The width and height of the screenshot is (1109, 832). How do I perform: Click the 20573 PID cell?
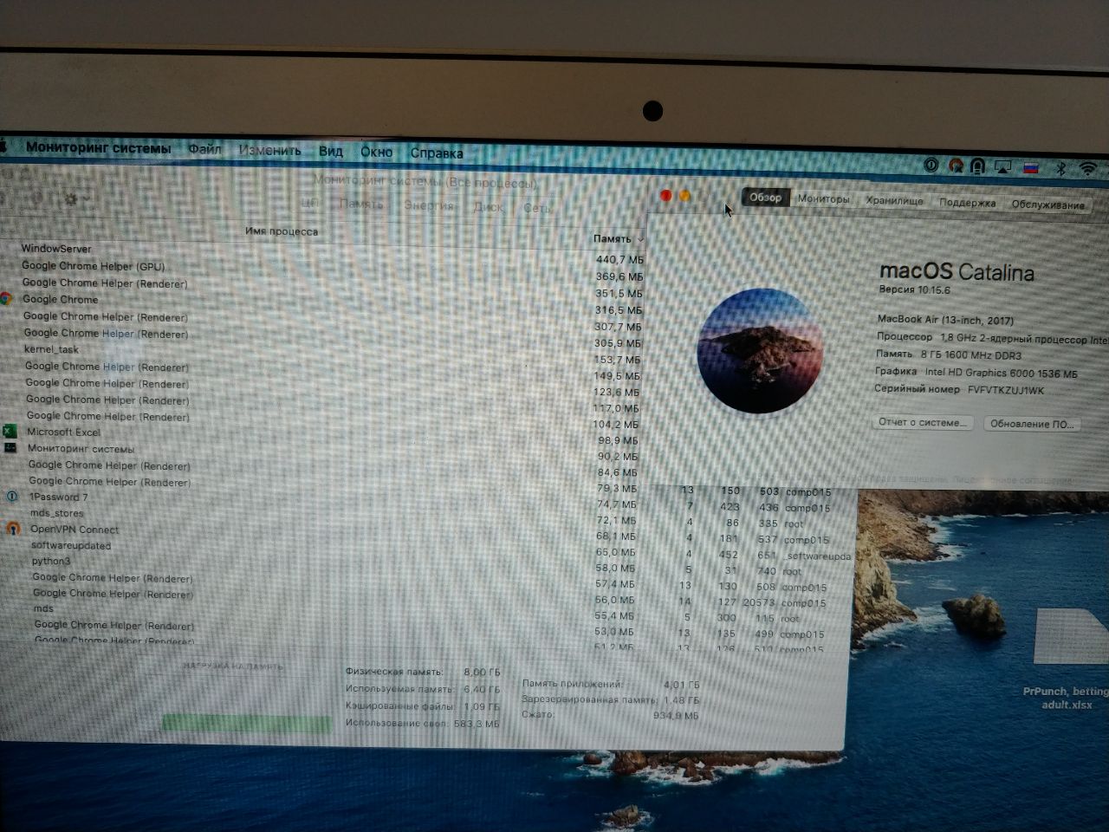tap(759, 603)
